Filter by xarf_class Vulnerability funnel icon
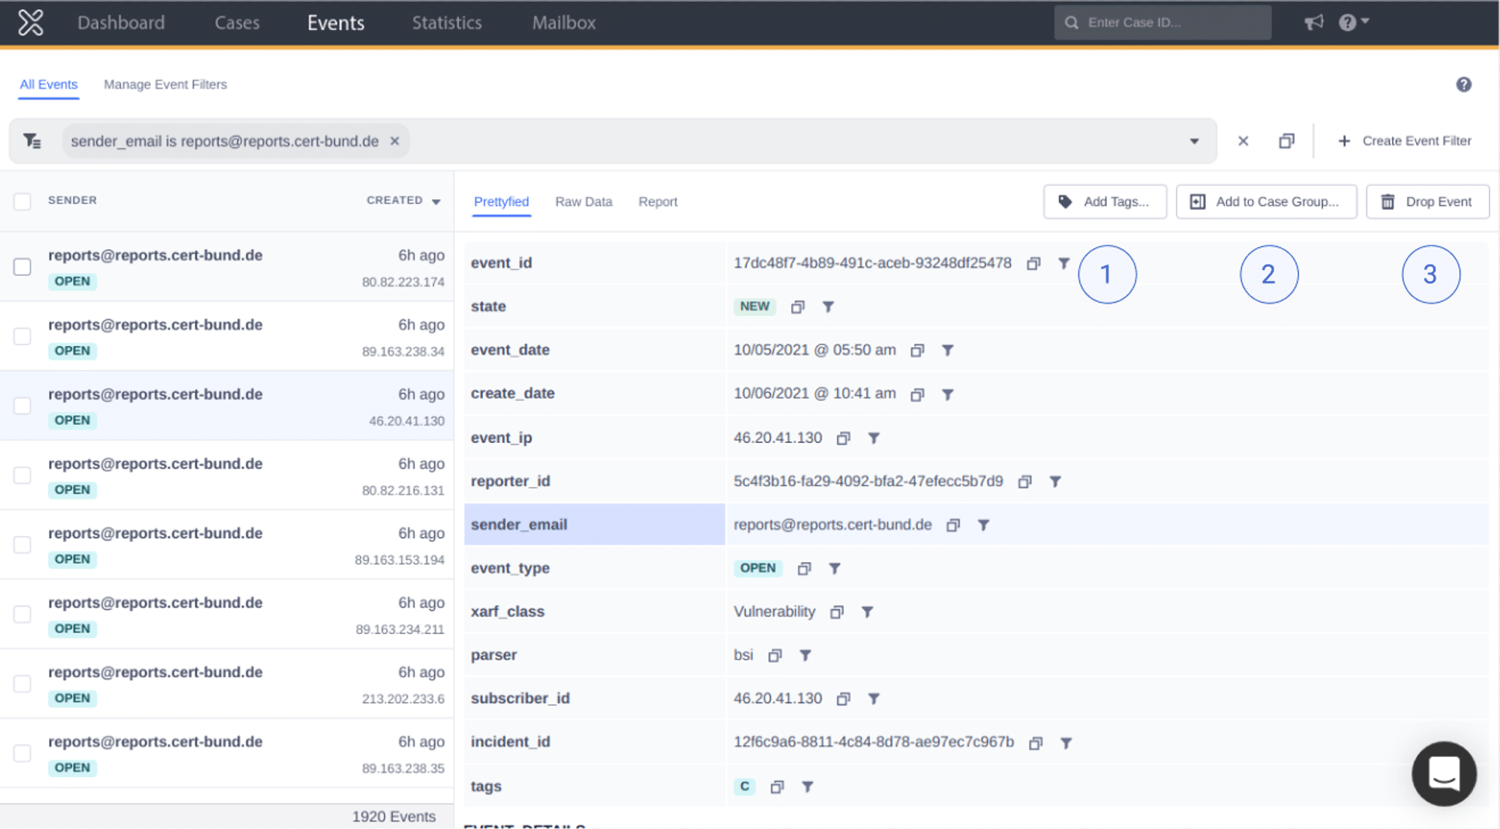The image size is (1500, 829). coord(868,612)
